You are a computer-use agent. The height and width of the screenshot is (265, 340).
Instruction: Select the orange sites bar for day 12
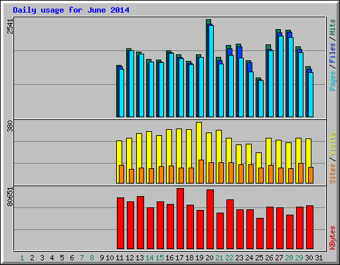click(x=131, y=176)
